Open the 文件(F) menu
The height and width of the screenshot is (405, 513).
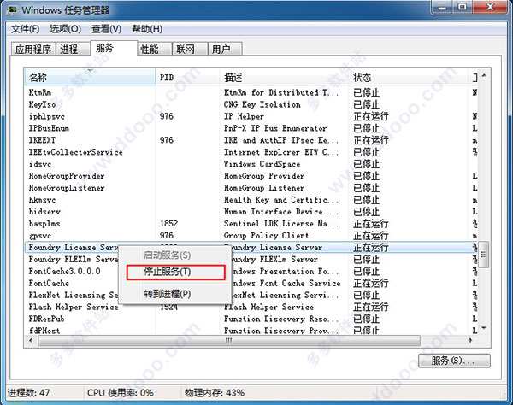click(25, 29)
